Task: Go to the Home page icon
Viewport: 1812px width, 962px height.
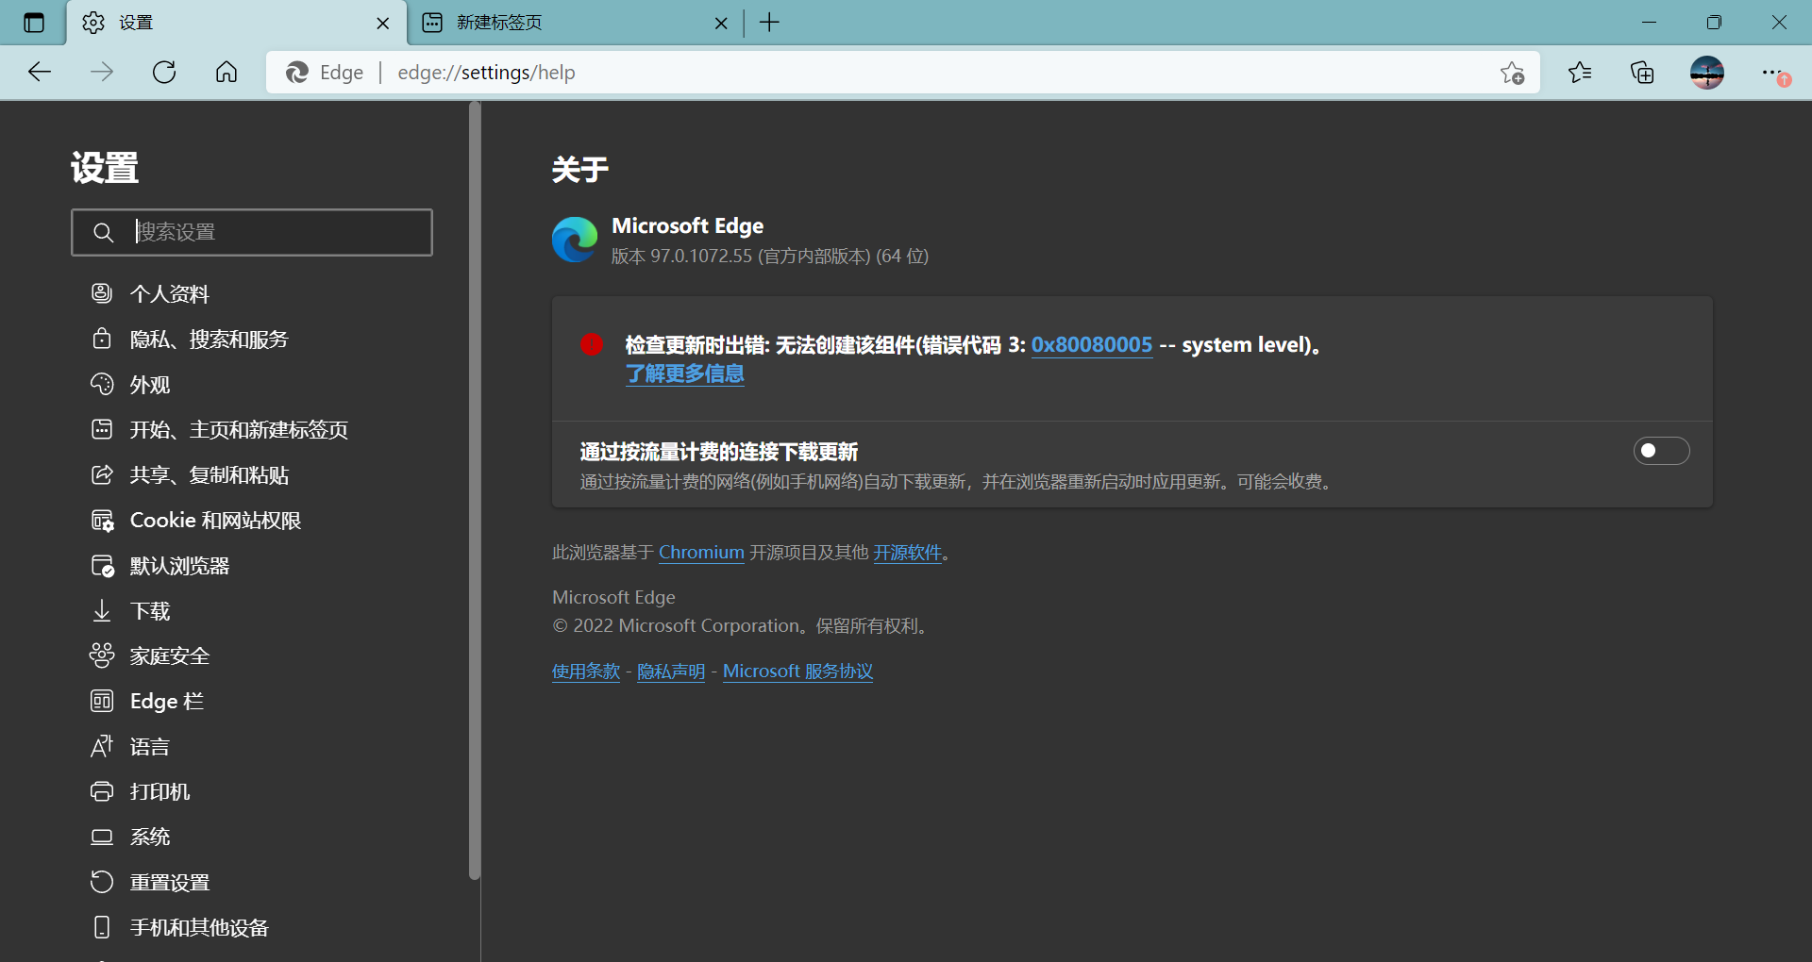Action: (x=226, y=73)
